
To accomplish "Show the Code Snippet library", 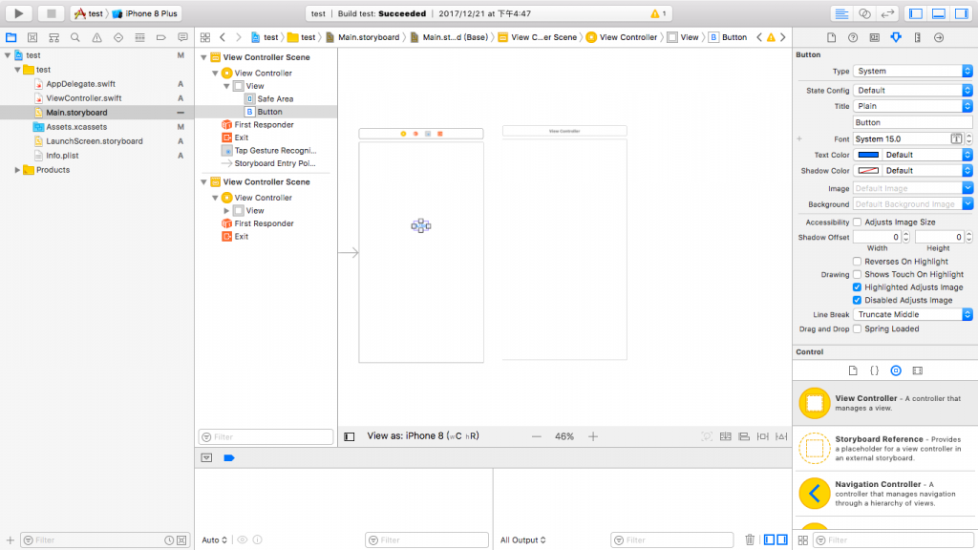I will [x=875, y=370].
